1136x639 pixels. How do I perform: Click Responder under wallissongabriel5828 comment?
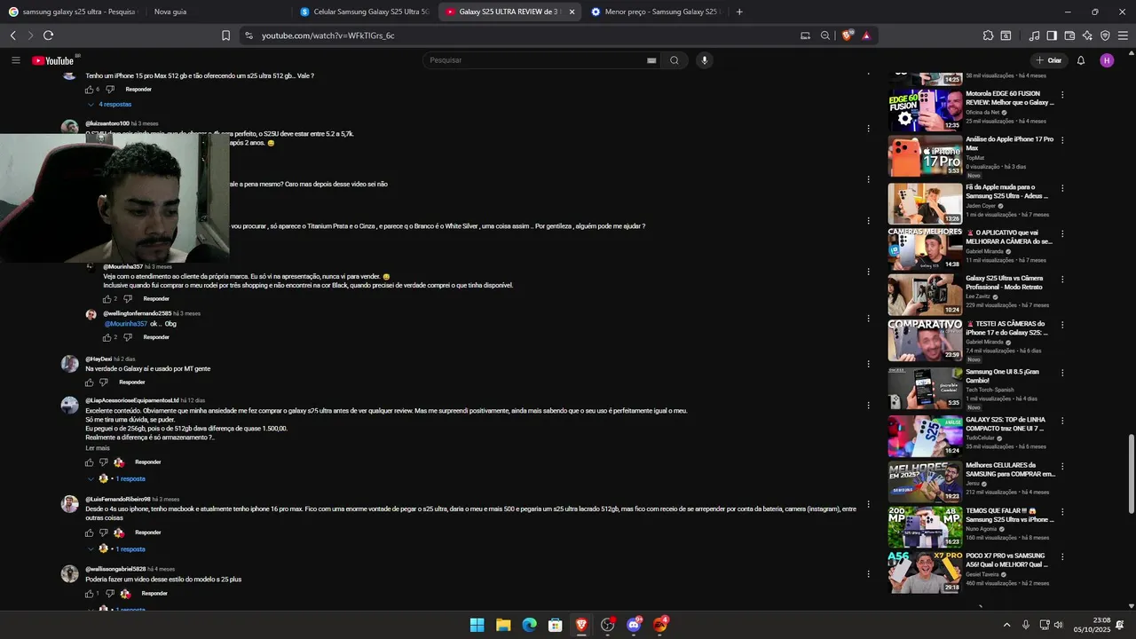tap(154, 594)
